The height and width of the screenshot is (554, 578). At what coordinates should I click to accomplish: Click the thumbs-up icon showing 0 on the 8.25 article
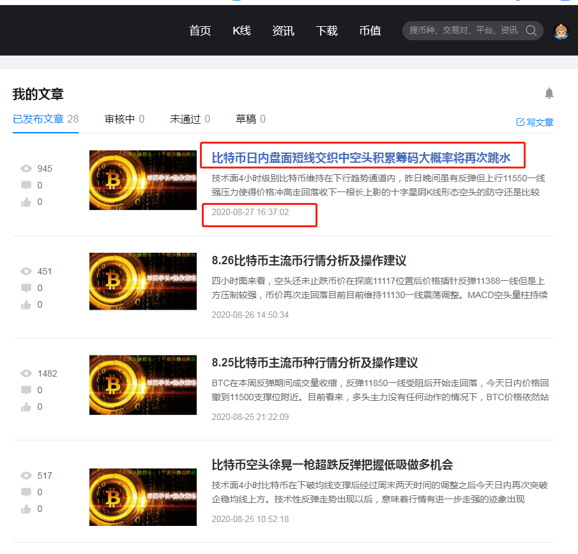26,407
